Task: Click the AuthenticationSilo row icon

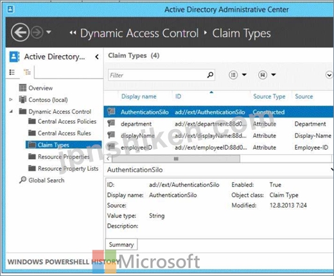Action: point(111,112)
